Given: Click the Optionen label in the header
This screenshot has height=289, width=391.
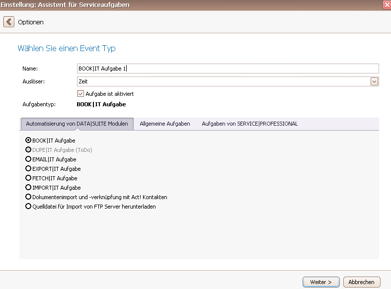Looking at the screenshot, I should [31, 22].
